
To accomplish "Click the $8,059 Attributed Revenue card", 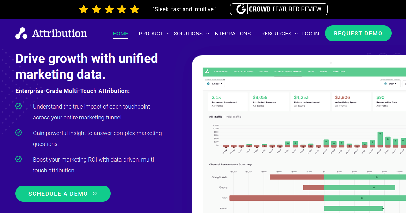I will pyautogui.click(x=269, y=102).
